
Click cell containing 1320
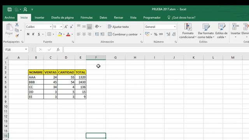pos(81,77)
